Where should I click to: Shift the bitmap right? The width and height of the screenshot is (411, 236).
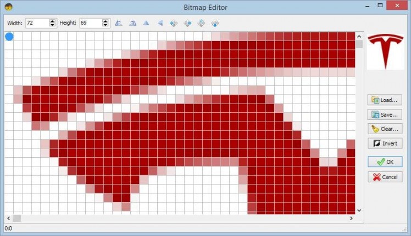187,23
